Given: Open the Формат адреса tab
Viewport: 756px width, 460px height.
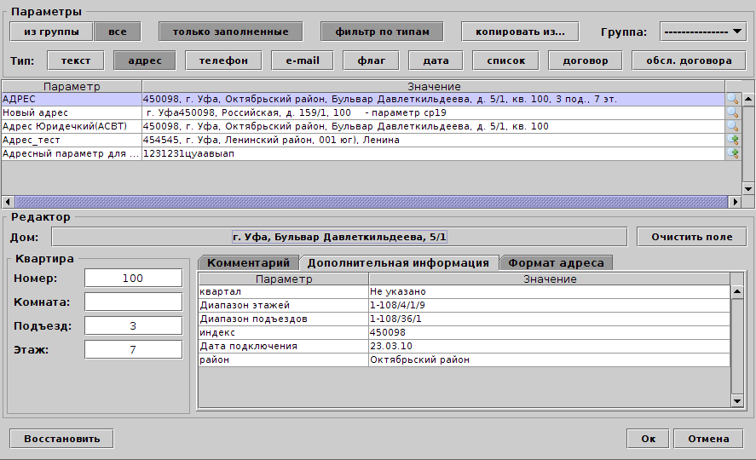Looking at the screenshot, I should tap(556, 262).
